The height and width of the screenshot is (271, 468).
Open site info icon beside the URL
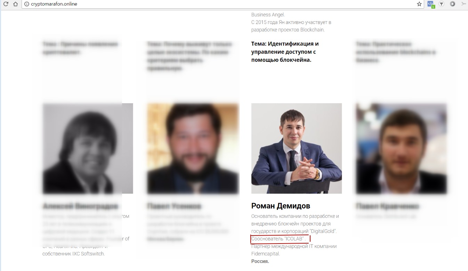coord(26,4)
